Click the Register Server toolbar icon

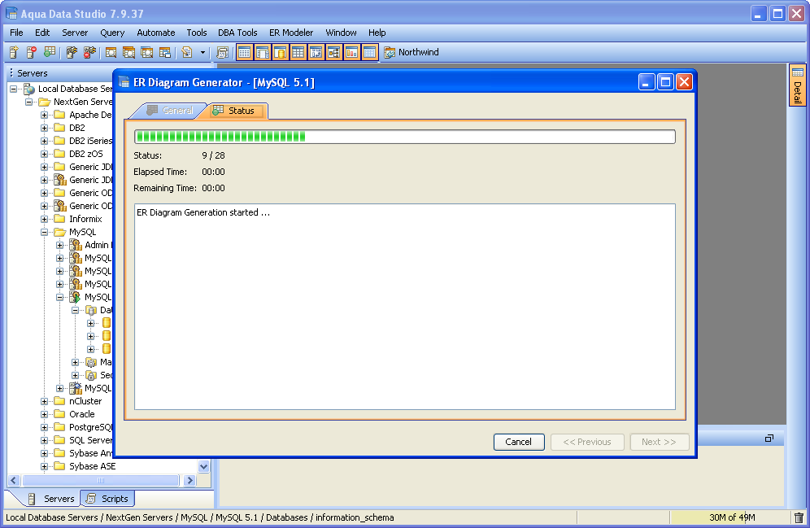[x=14, y=52]
